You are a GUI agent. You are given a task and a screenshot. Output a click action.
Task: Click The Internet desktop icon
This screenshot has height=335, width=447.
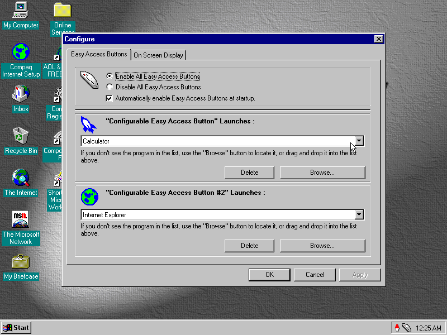pos(21,178)
